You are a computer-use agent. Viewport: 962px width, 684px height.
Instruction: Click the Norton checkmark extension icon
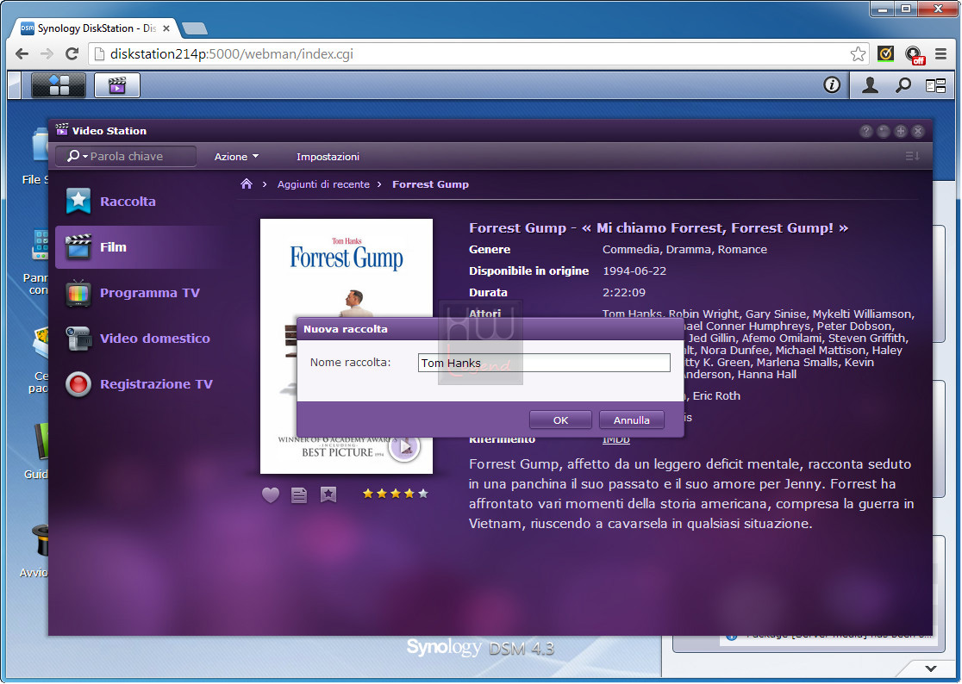[885, 54]
